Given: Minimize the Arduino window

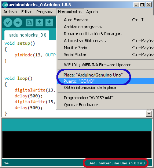Looking at the screenshot, I should tap(136, 5).
